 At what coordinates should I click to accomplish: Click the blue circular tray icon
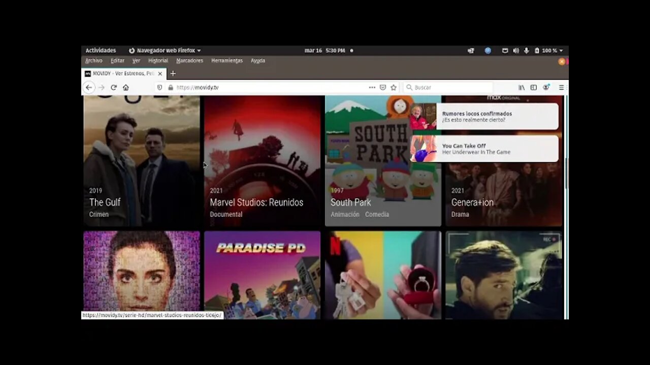coord(488,51)
